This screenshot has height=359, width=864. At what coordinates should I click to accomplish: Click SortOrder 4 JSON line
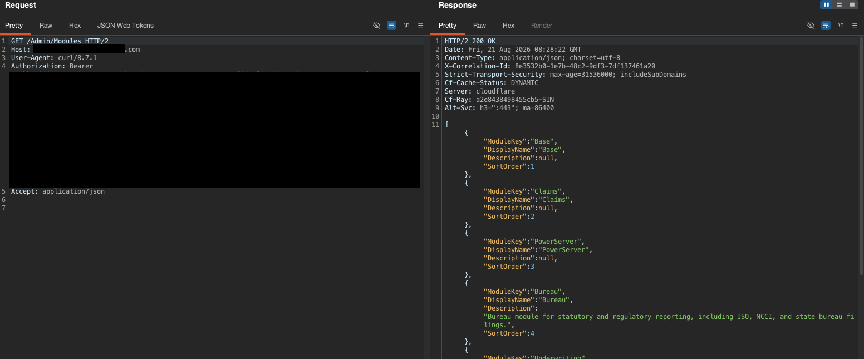[509, 333]
